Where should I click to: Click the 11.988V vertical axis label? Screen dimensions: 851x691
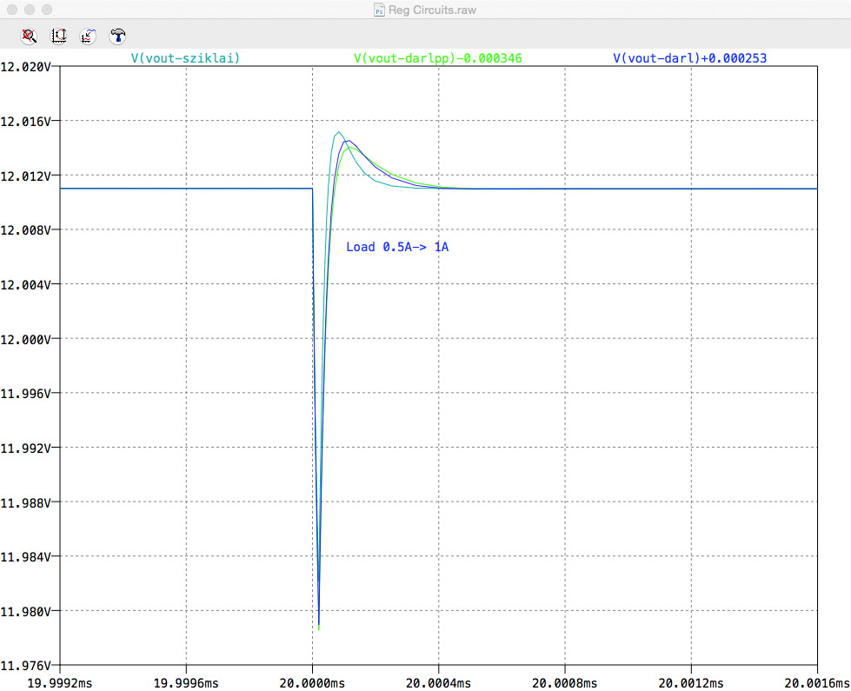tap(25, 502)
